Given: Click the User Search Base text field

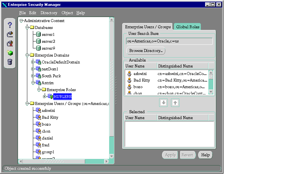Looking at the screenshot, I should pos(169,41).
